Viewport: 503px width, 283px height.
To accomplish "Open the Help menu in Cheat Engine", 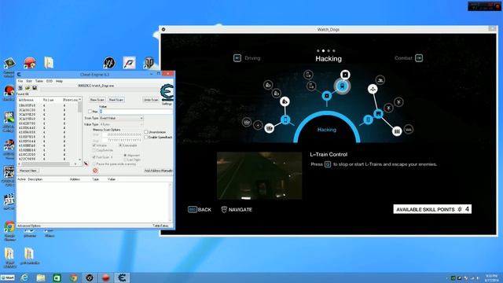I will click(60, 81).
